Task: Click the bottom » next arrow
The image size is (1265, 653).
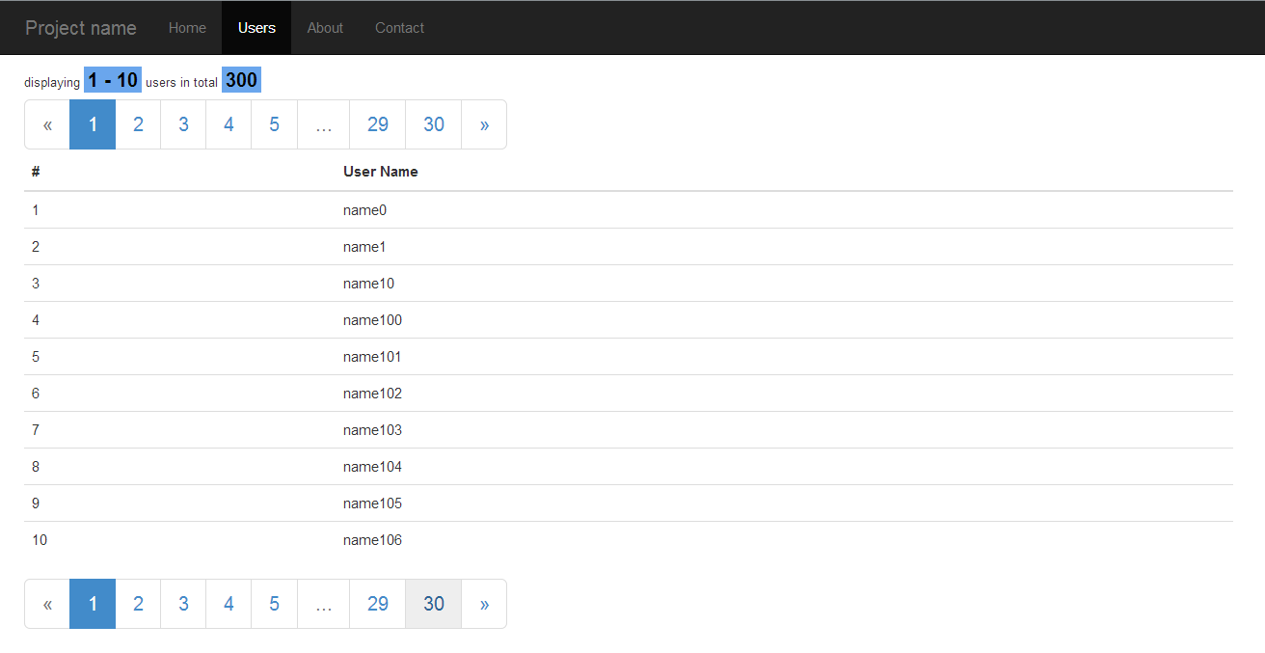Action: [483, 603]
